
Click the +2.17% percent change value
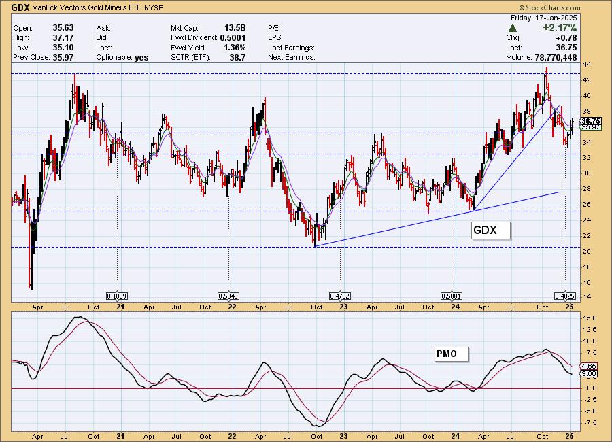point(560,28)
